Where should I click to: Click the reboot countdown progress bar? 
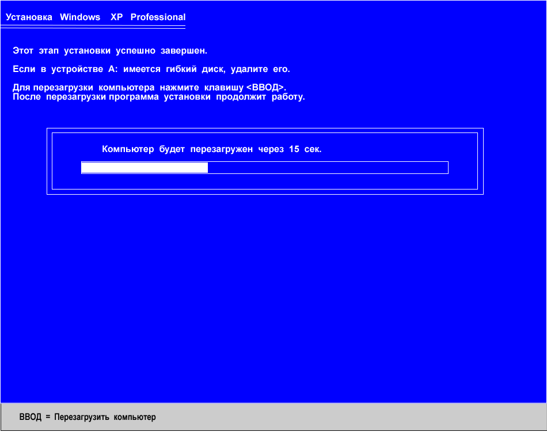click(265, 168)
